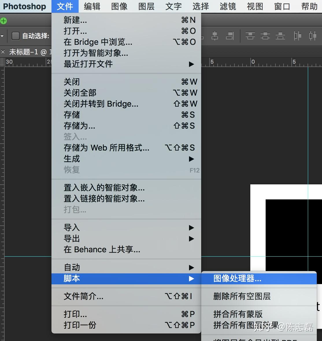Select 删除所有空图层 script

point(259,296)
